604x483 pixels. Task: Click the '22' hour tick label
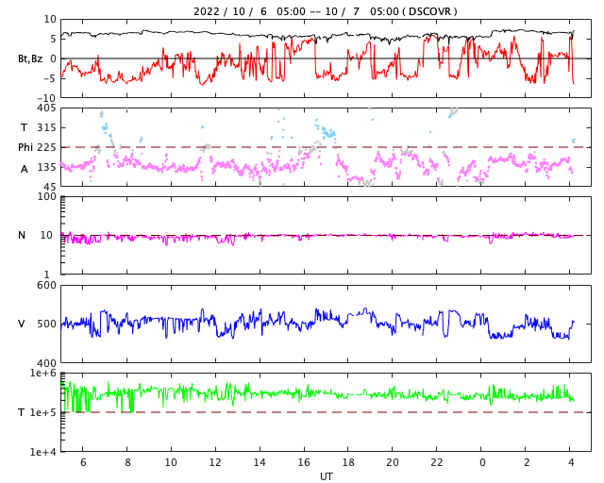437,462
